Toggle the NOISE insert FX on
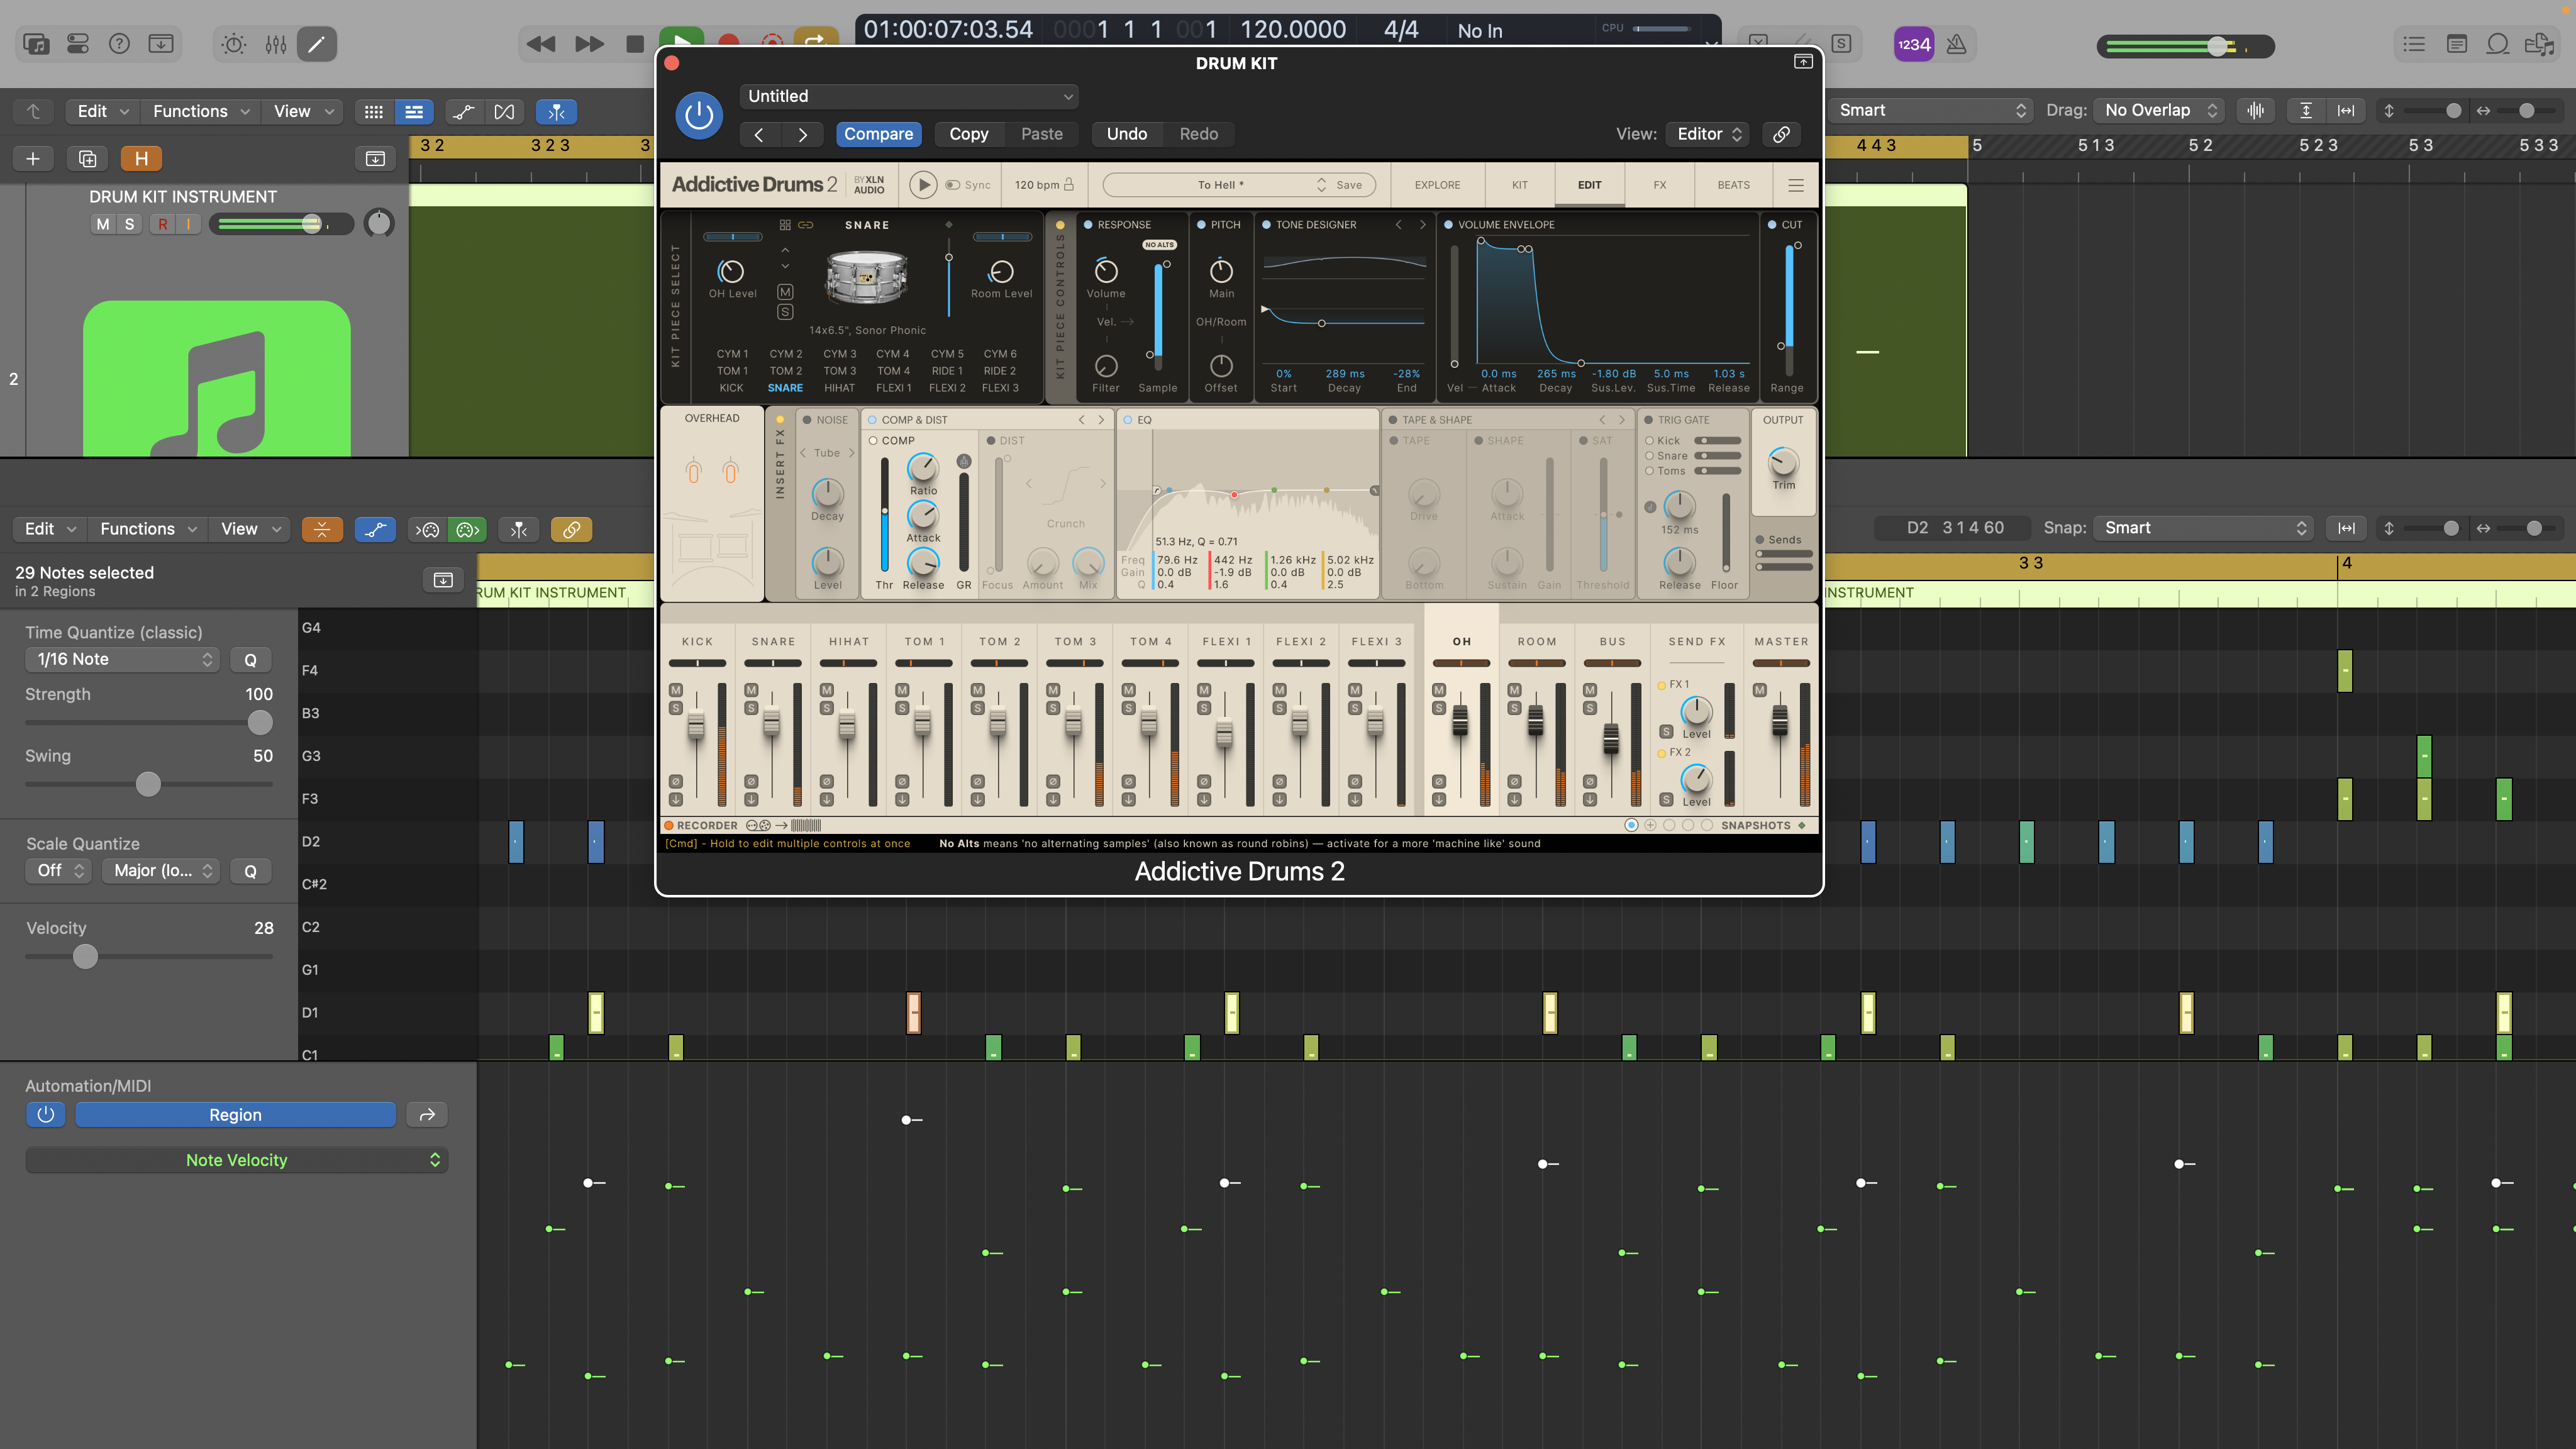2576x1449 pixels. click(x=807, y=420)
